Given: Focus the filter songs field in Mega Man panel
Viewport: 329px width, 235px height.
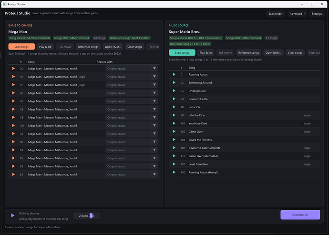Looking at the screenshot, I should pos(153,47).
